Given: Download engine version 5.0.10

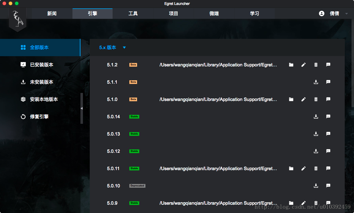Looking at the screenshot, I should coord(316,186).
